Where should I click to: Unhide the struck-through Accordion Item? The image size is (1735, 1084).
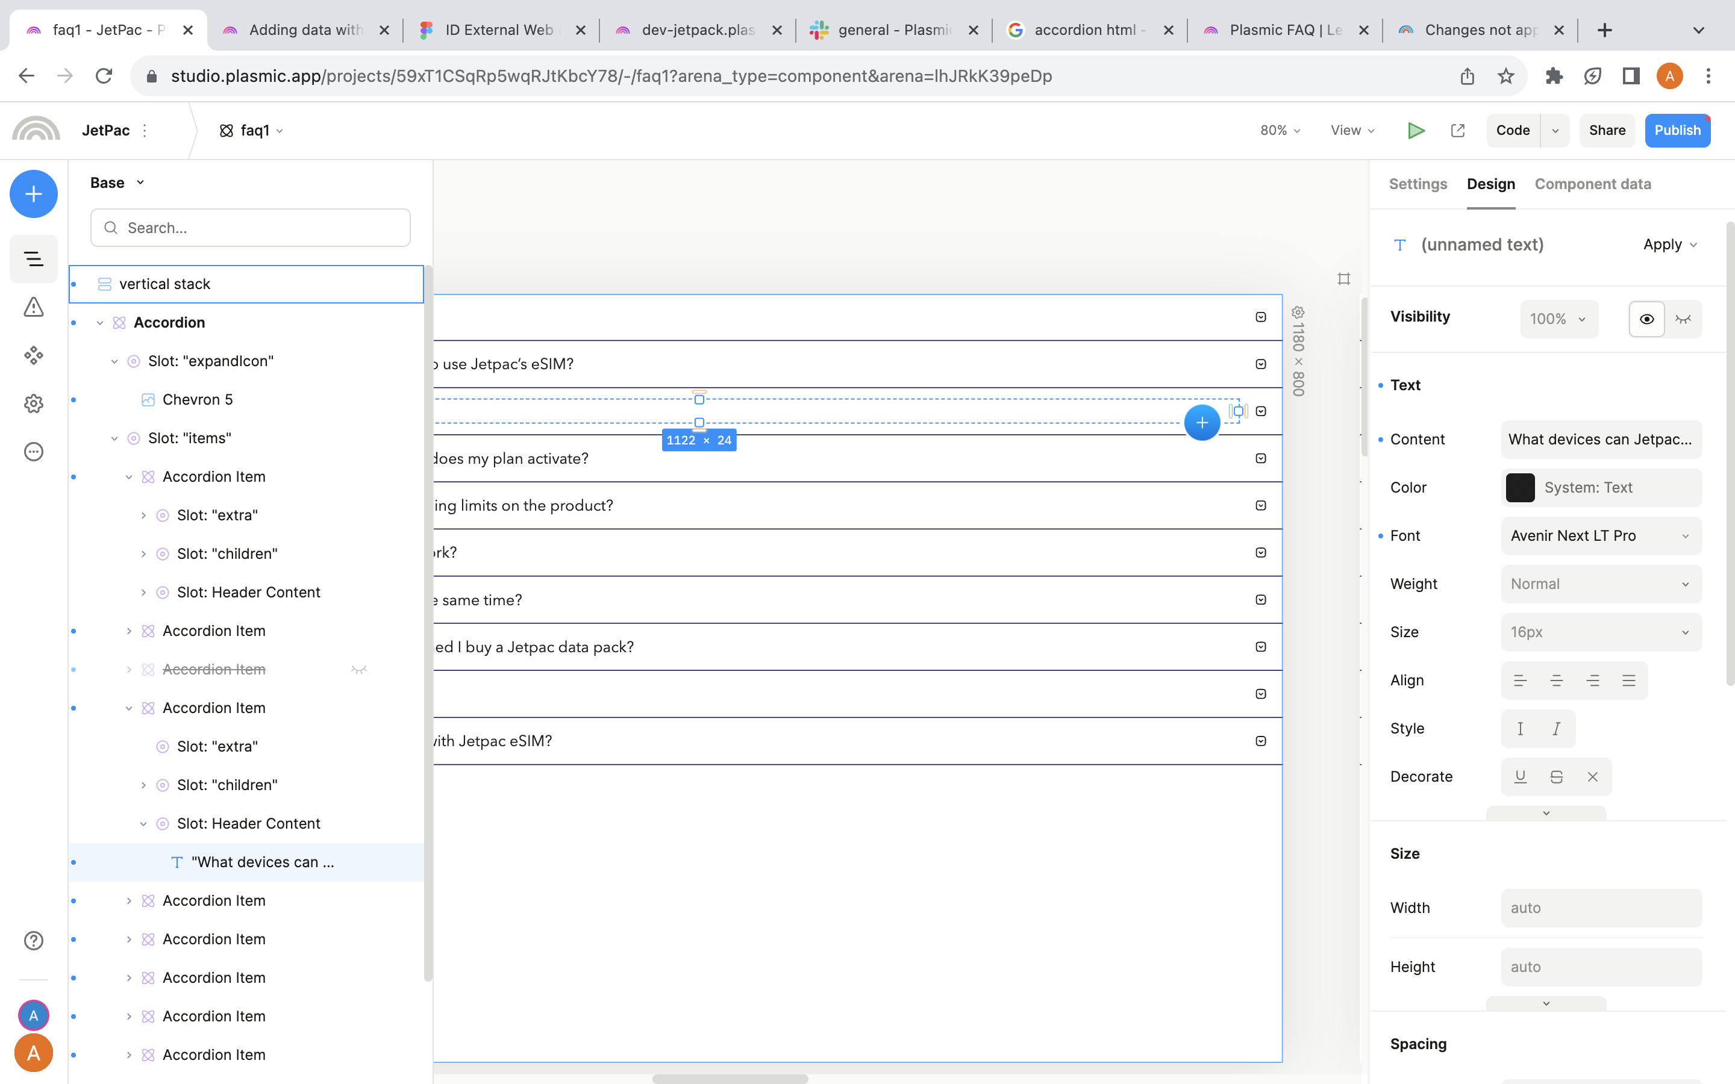click(x=359, y=670)
